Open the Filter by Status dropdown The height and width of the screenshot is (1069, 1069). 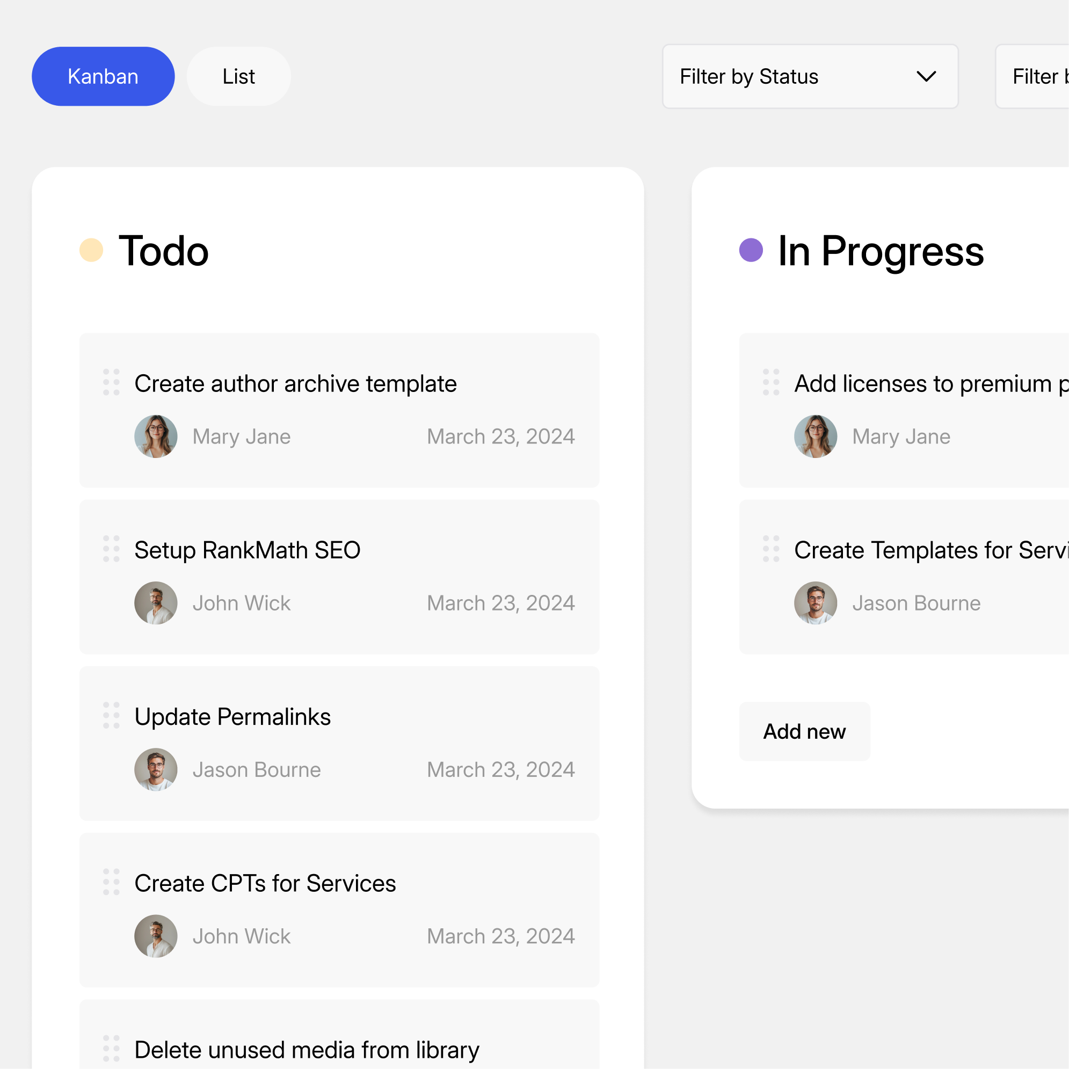point(810,76)
